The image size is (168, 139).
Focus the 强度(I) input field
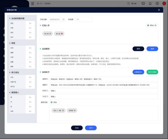point(104,85)
